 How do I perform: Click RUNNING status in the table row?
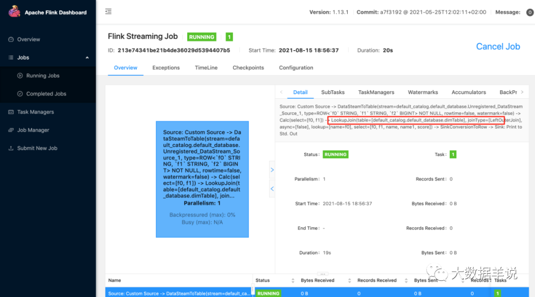pyautogui.click(x=268, y=293)
